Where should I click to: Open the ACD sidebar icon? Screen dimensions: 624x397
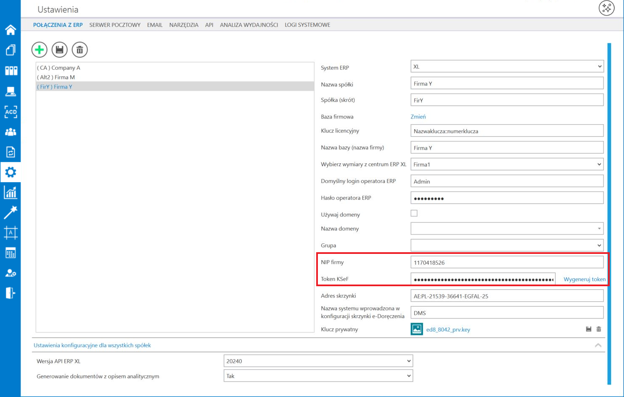11,112
